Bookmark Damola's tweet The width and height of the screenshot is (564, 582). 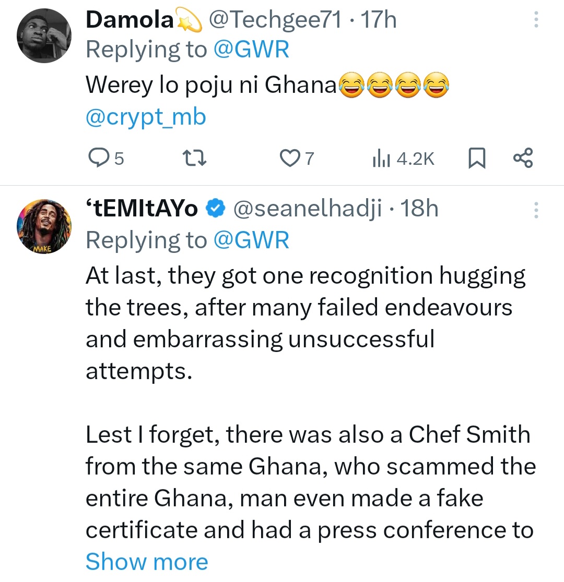(476, 157)
